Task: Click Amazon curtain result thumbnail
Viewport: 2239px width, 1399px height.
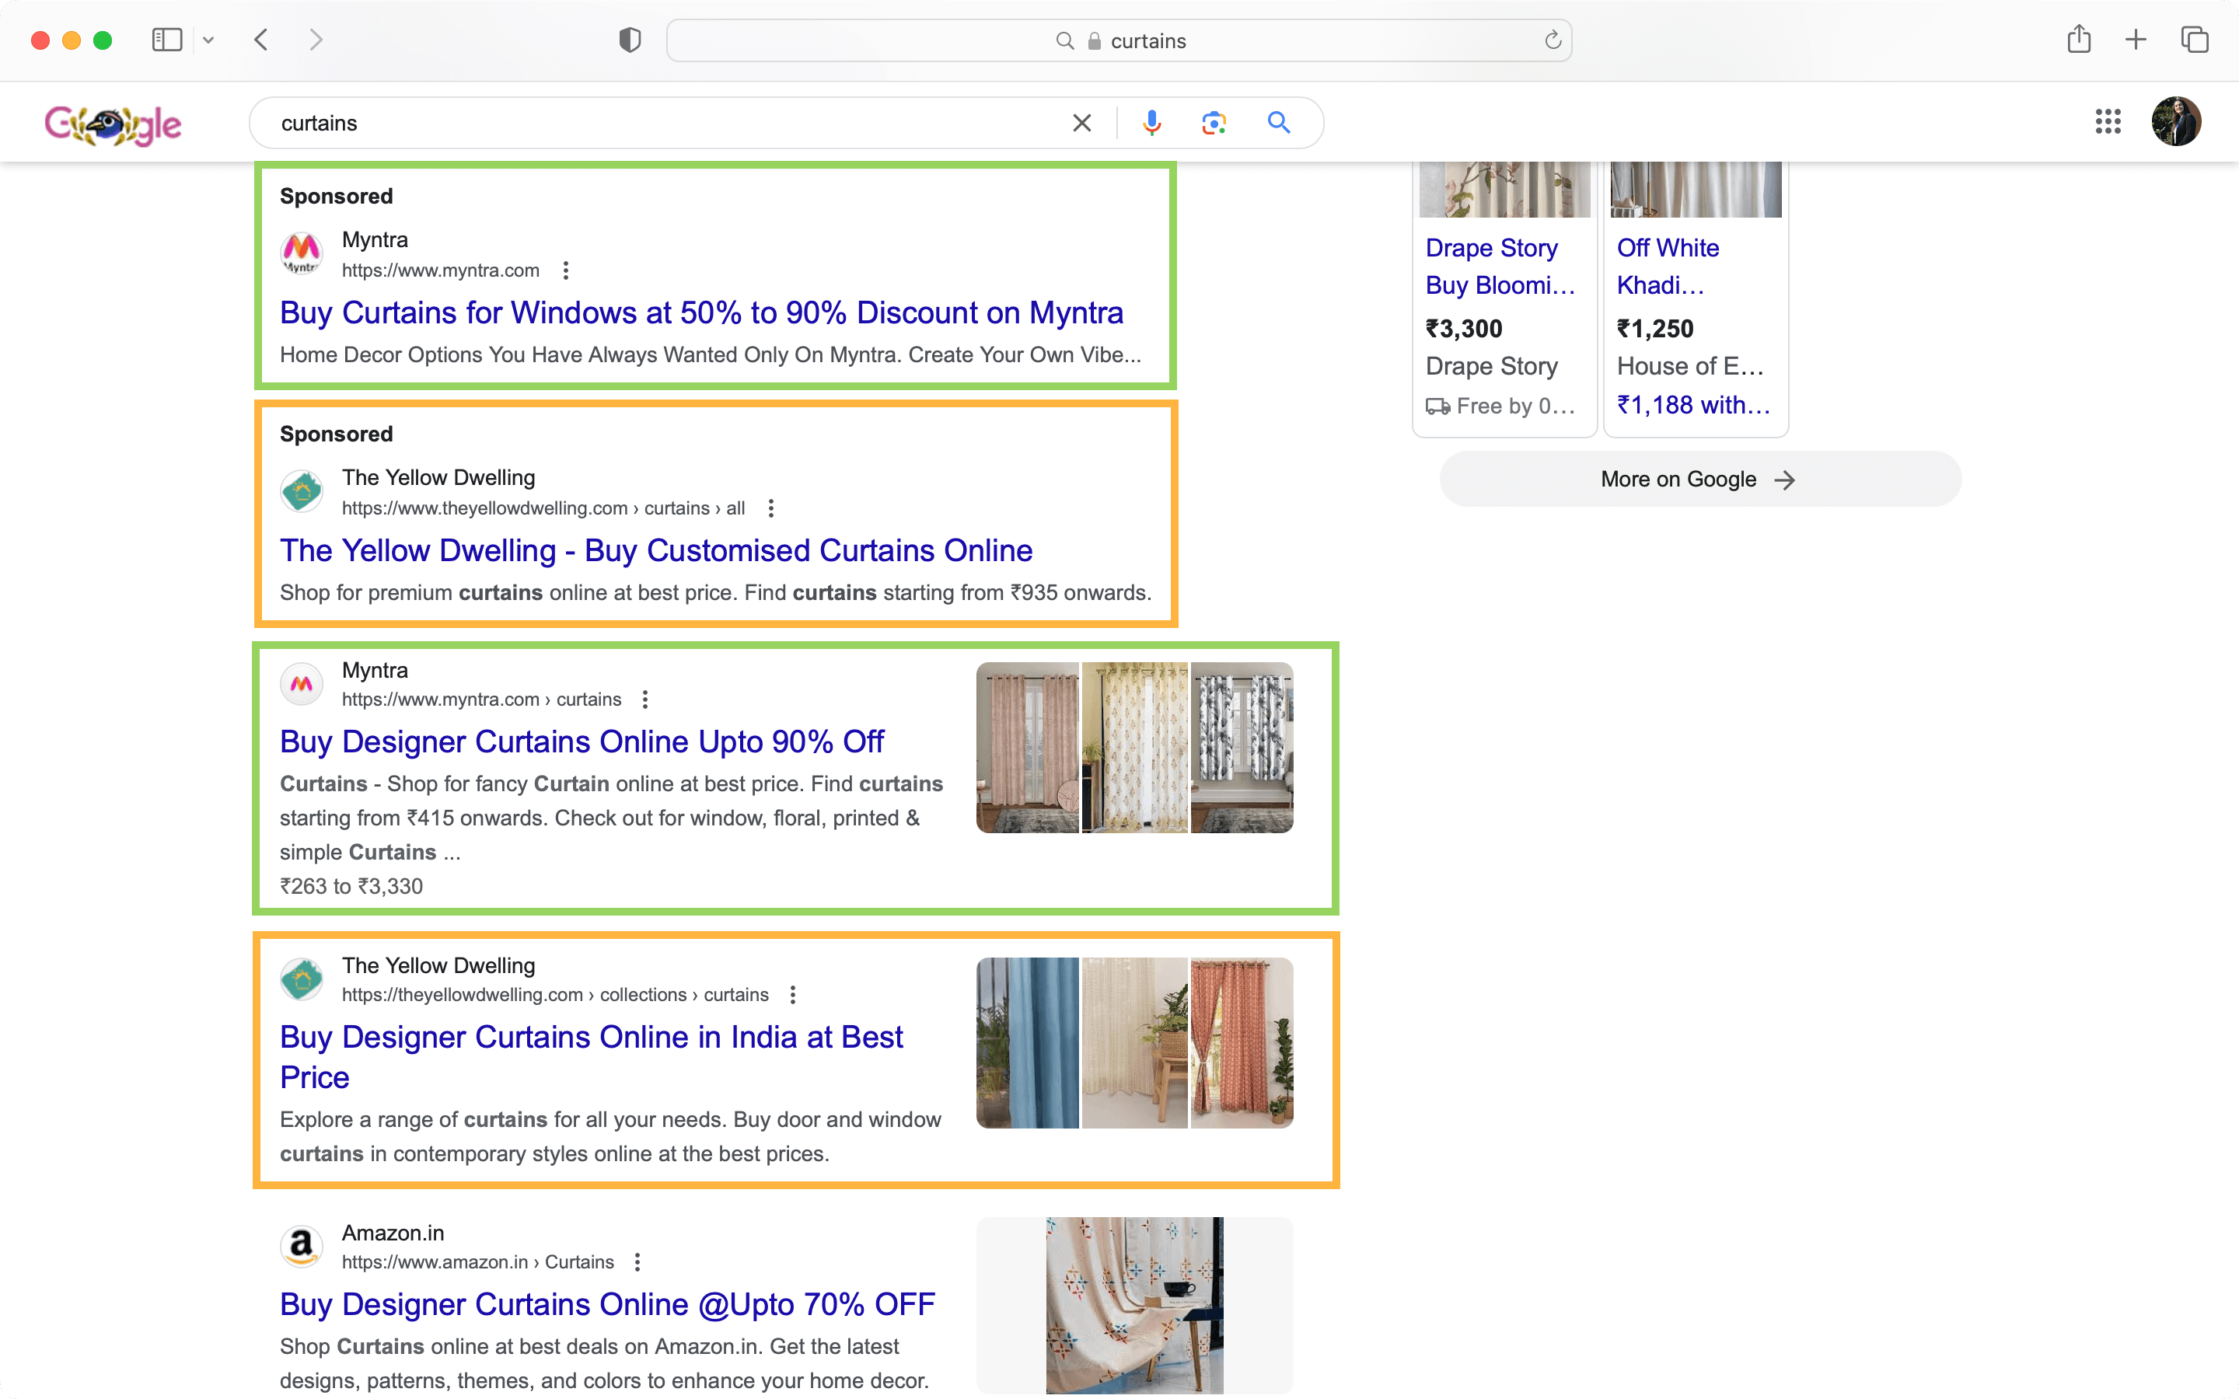Action: [x=1134, y=1305]
